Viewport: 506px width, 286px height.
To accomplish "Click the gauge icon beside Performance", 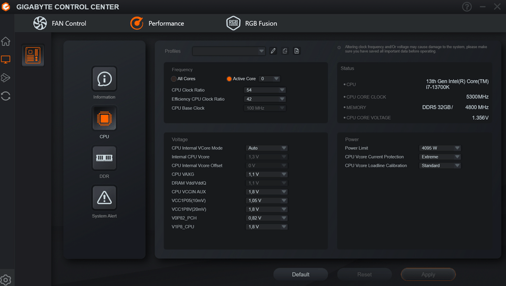I will [x=137, y=23].
